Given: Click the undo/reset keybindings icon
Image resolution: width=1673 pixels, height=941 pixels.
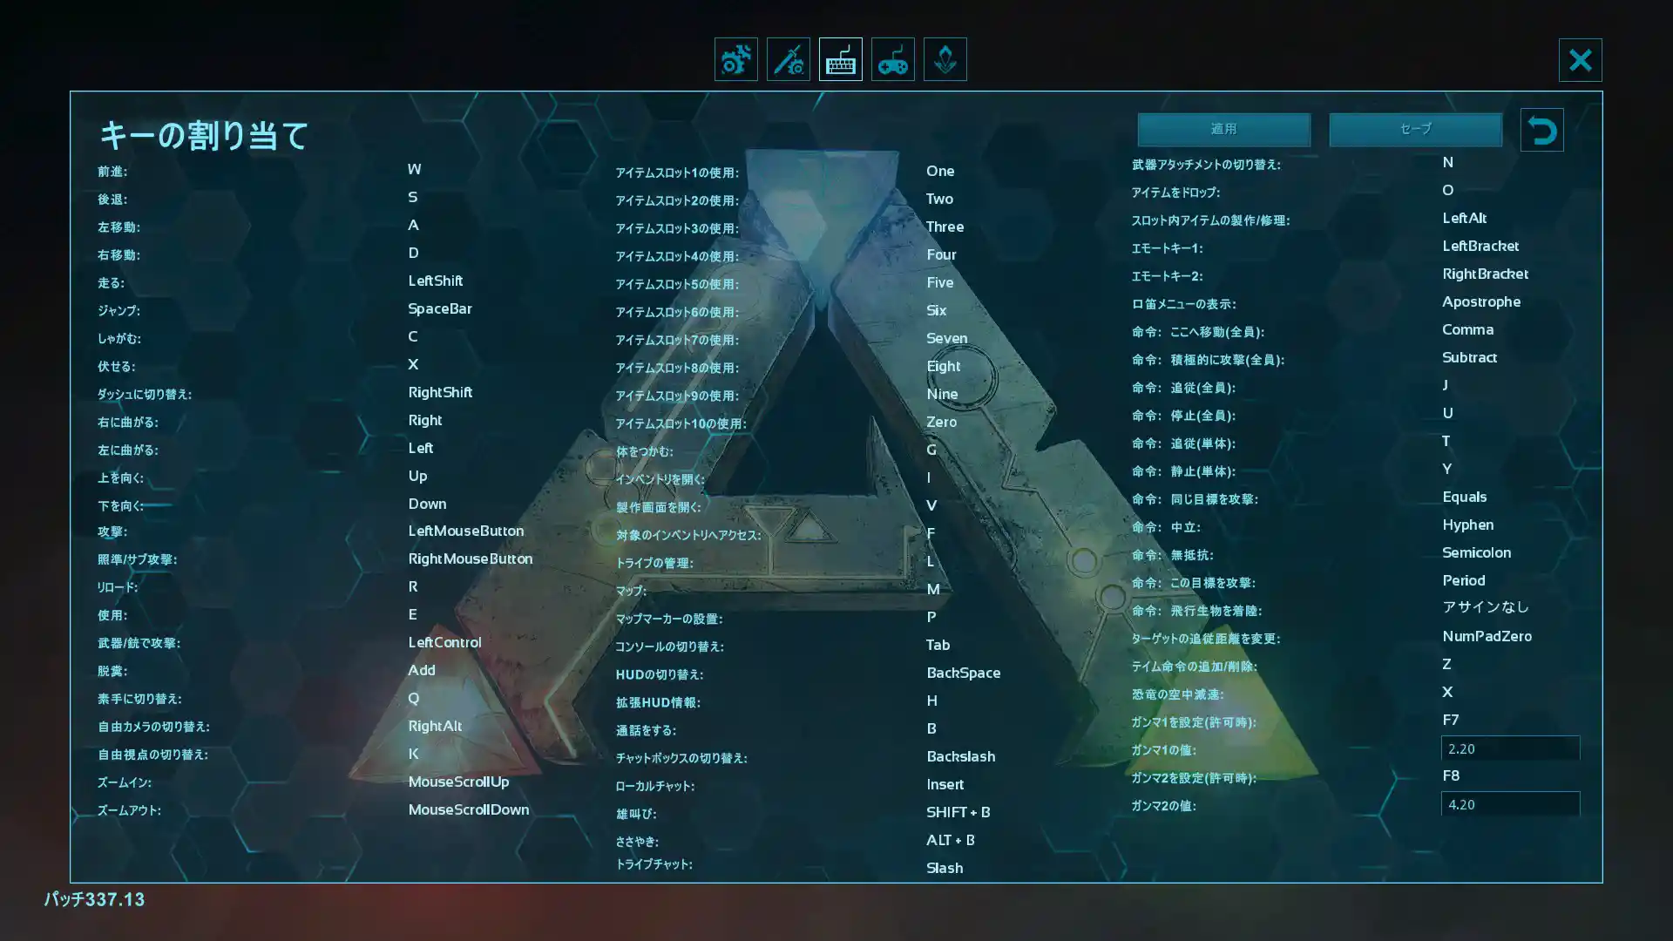Looking at the screenshot, I should [1542, 129].
